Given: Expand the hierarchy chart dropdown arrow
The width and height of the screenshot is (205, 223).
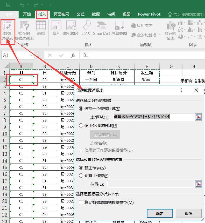Looking at the screenshot, I should (194, 23).
